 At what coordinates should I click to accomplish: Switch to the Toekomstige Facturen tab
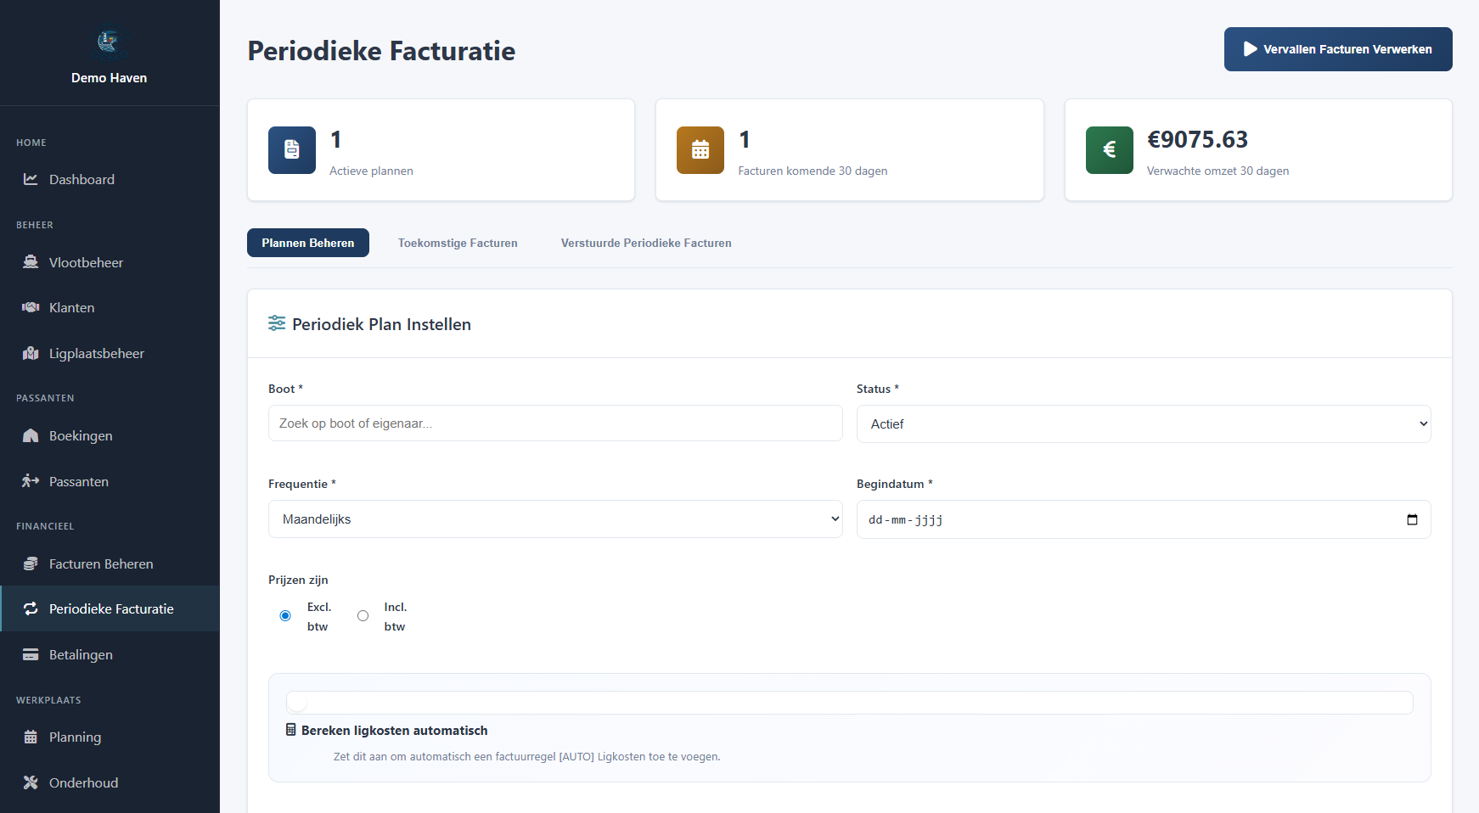[x=458, y=243]
